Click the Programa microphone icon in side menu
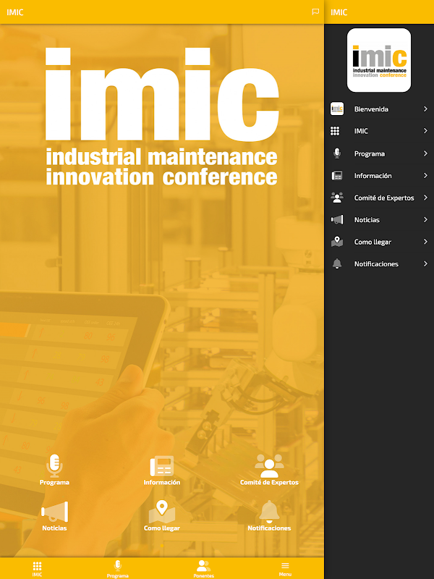Viewport: 434px width, 579px height. tap(337, 153)
